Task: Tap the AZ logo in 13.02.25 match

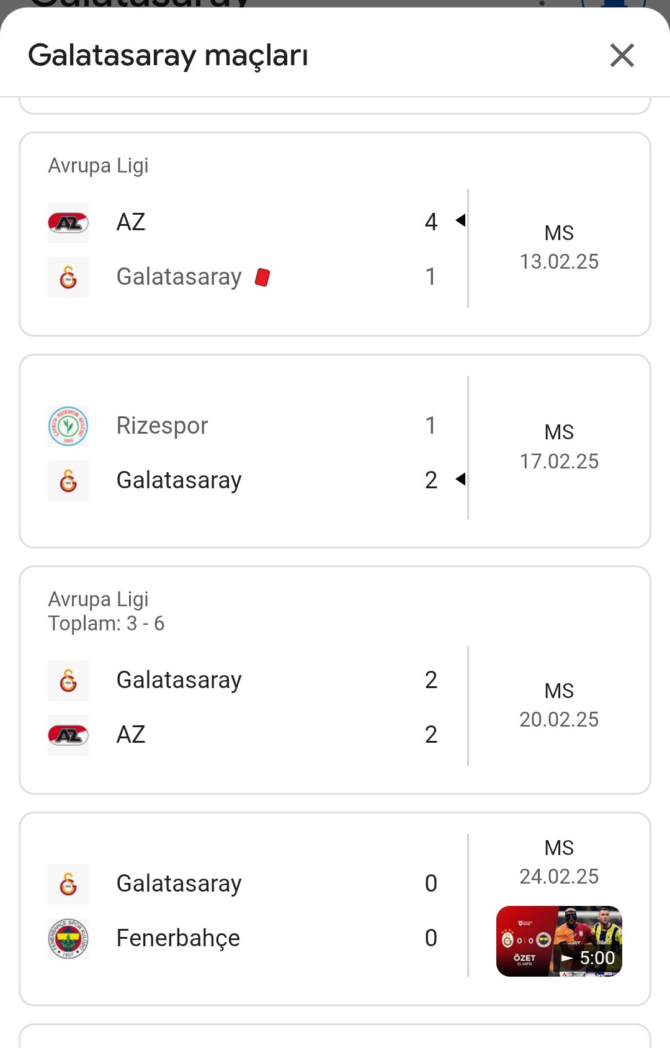Action: (68, 222)
